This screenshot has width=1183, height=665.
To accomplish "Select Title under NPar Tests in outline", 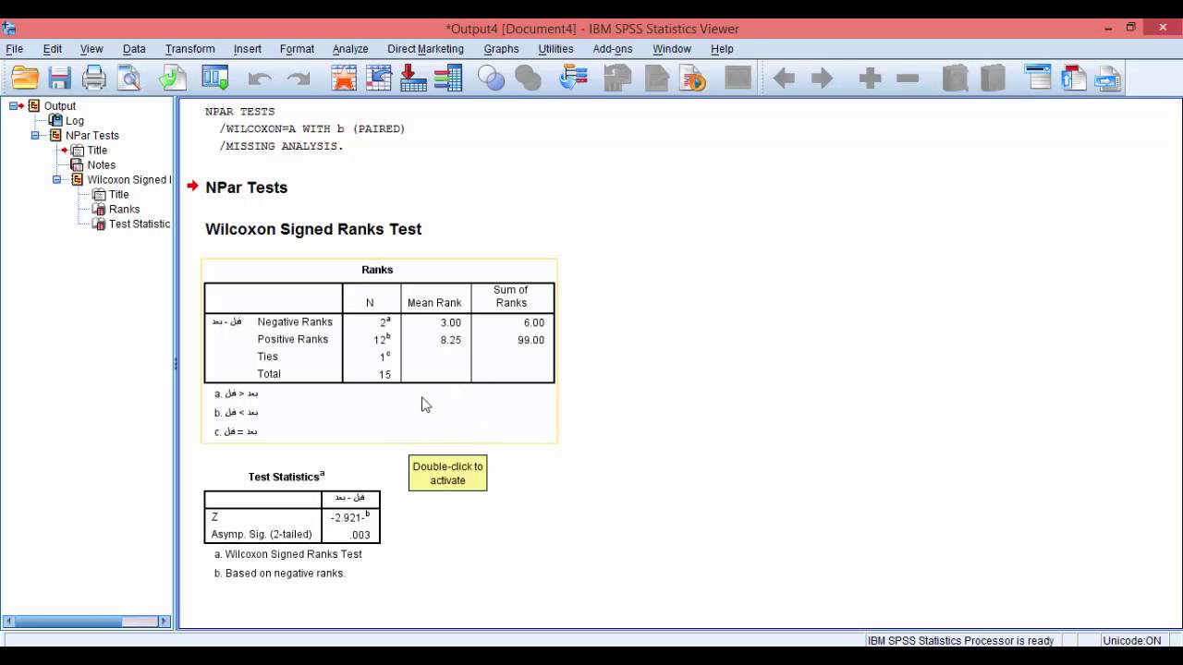I will click(97, 151).
